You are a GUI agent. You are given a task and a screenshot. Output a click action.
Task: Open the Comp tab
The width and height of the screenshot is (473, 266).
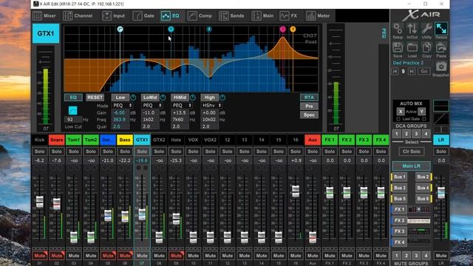(x=200, y=16)
